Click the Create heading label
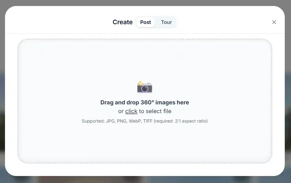The image size is (291, 183). pos(122,22)
